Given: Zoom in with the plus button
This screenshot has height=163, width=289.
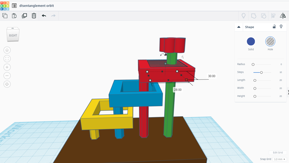Looking at the screenshot, I should [x=7, y=67].
